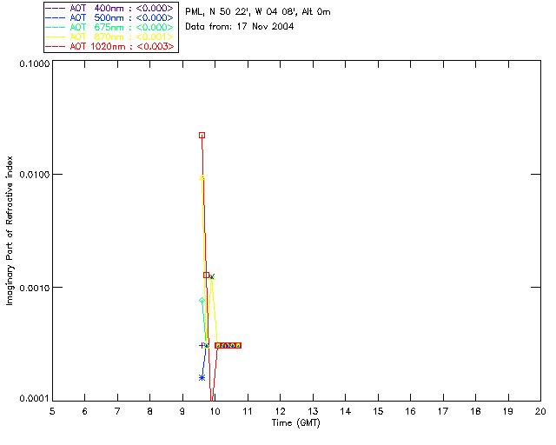Click the 'Data from: 17 Nov 2004' text

coord(240,27)
